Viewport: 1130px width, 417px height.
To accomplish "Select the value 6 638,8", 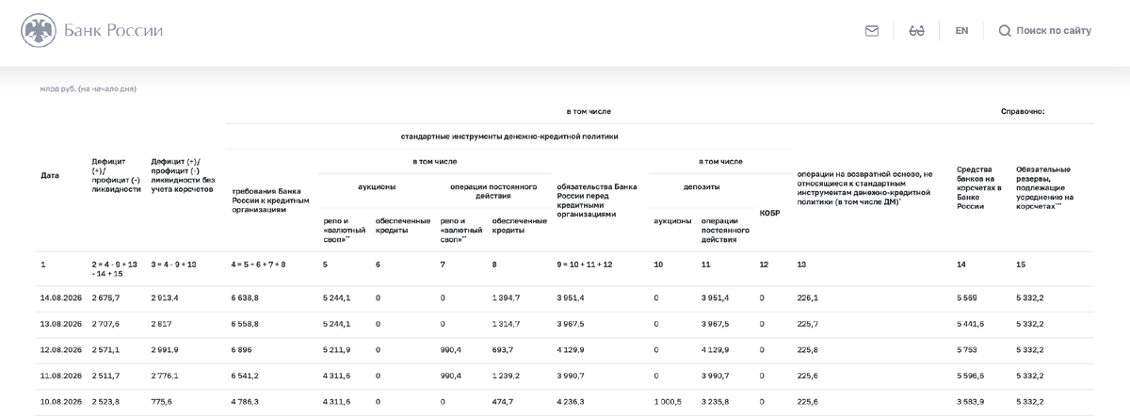I will (x=245, y=297).
